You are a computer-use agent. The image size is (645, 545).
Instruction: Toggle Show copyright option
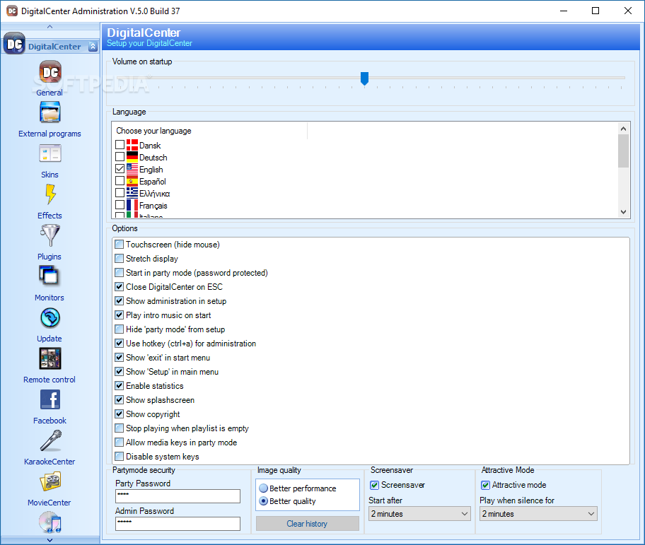[x=120, y=414]
